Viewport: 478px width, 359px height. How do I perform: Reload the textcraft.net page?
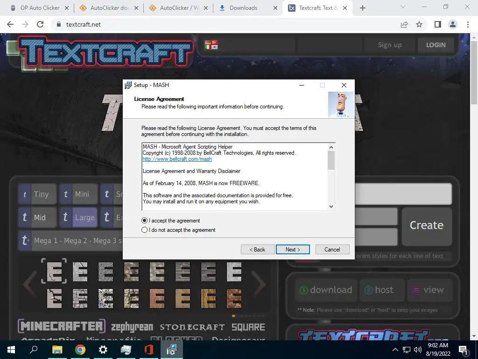(40, 24)
